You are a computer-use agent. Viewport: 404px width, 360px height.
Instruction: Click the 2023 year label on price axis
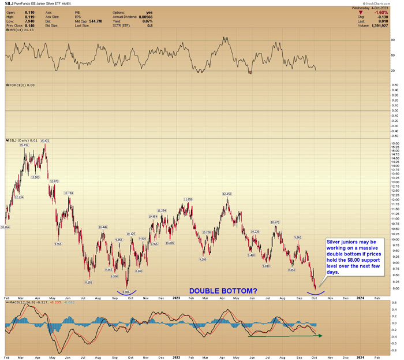[176, 298]
